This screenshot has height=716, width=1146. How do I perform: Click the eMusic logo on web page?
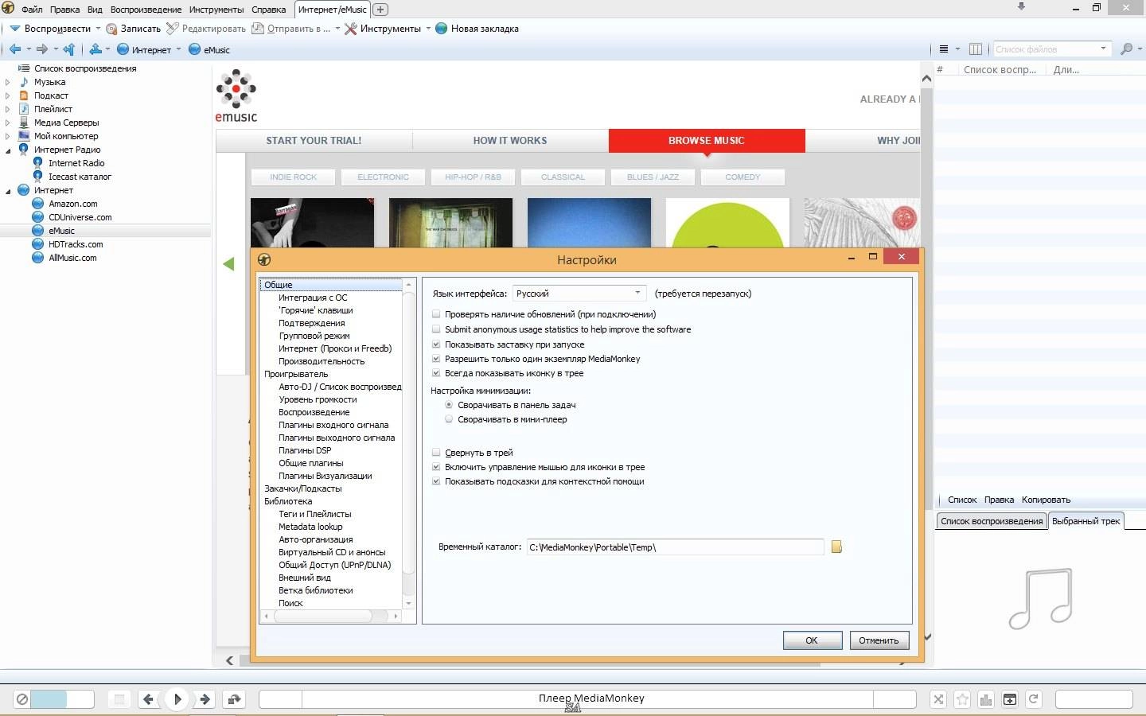(236, 96)
